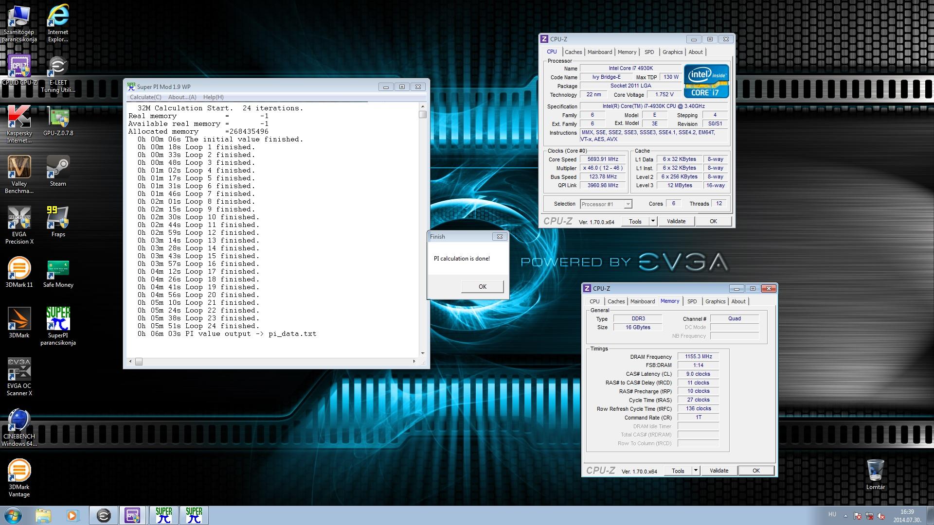Open Calculate menu in Super PI
Screen dimensions: 934x525
coord(145,97)
